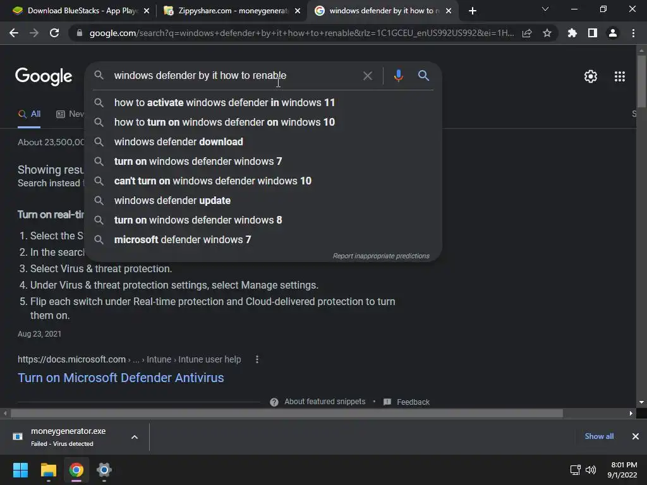Viewport: 647px width, 485px height.
Task: Click the docs.microsoft.com breadcrumb URL
Action: (x=129, y=359)
